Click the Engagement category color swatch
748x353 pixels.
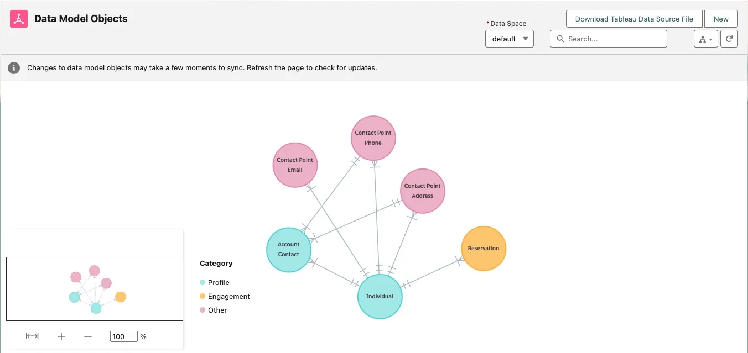click(x=202, y=296)
